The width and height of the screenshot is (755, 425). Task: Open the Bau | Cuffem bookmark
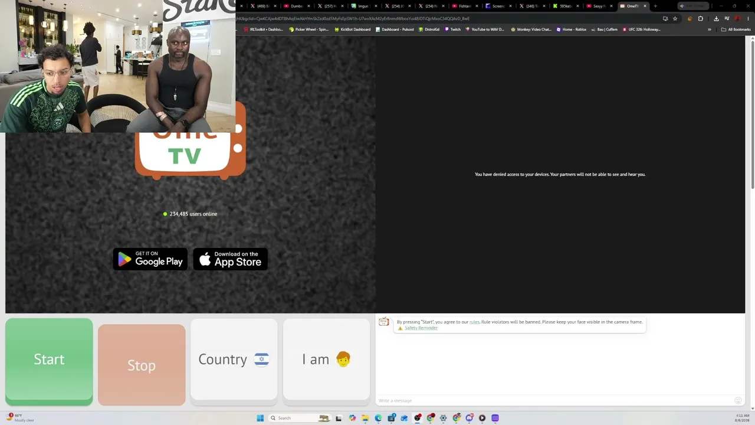pos(604,30)
